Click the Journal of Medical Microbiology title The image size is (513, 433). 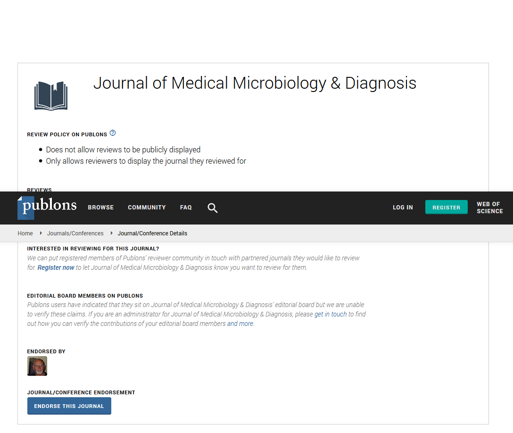[x=255, y=83]
